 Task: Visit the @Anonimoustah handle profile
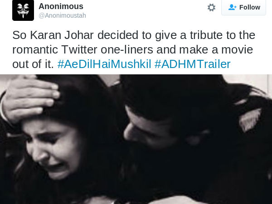coord(62,15)
